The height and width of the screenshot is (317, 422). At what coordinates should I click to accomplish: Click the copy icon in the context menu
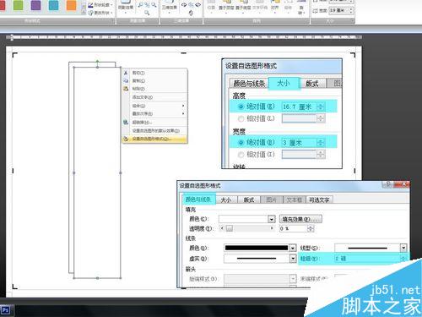126,80
